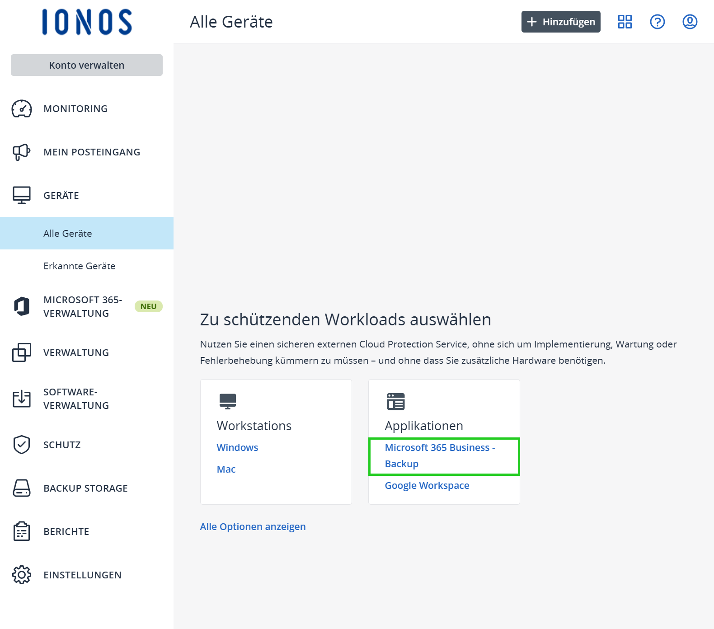Click the Mein Posteingang megaphone icon

[x=20, y=152]
